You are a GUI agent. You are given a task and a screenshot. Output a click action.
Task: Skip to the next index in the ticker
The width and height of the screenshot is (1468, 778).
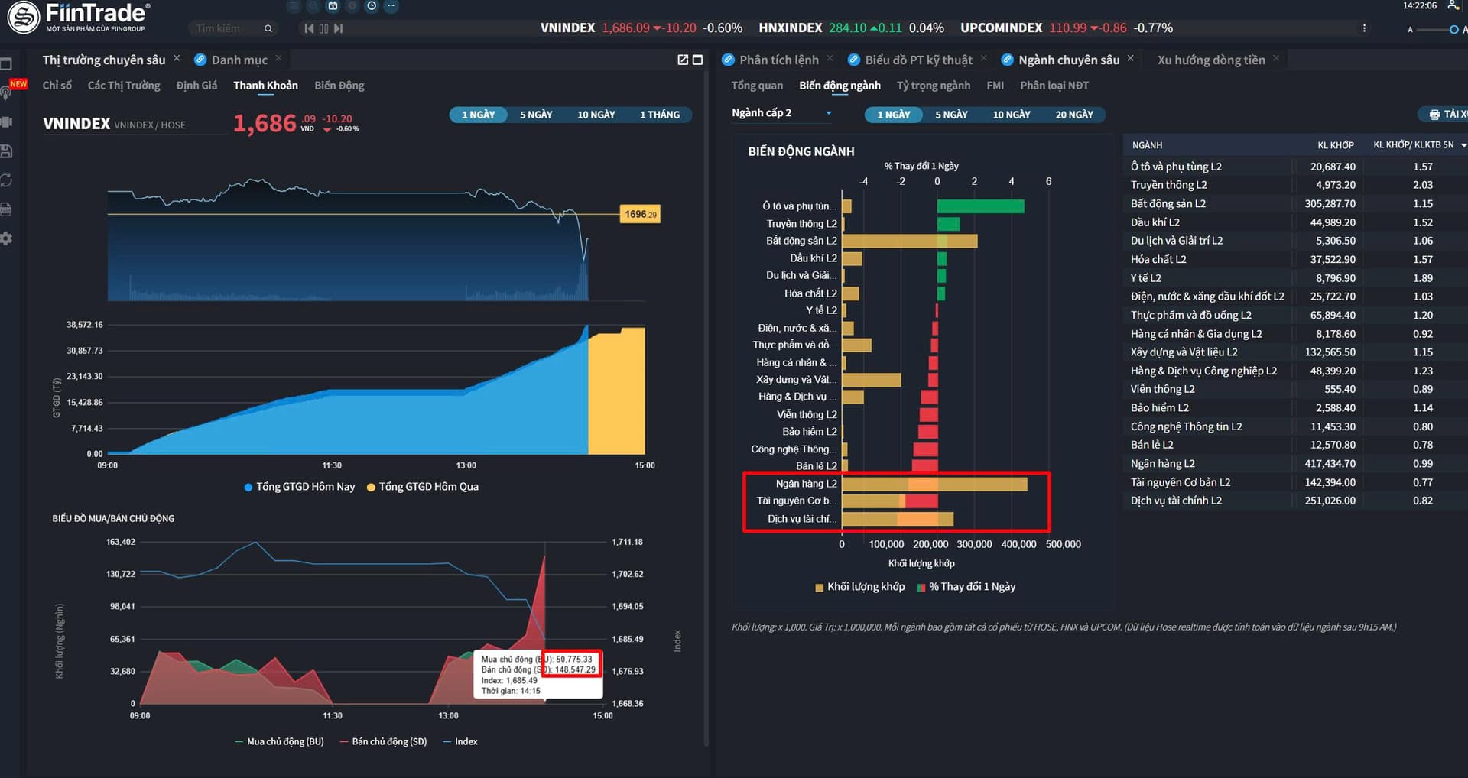[339, 28]
